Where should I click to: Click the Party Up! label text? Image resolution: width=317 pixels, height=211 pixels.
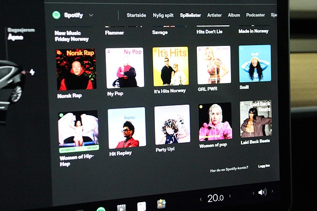coord(165,149)
